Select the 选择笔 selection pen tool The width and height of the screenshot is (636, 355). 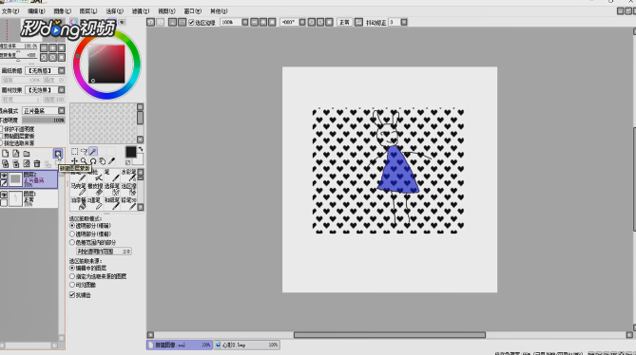point(112,190)
